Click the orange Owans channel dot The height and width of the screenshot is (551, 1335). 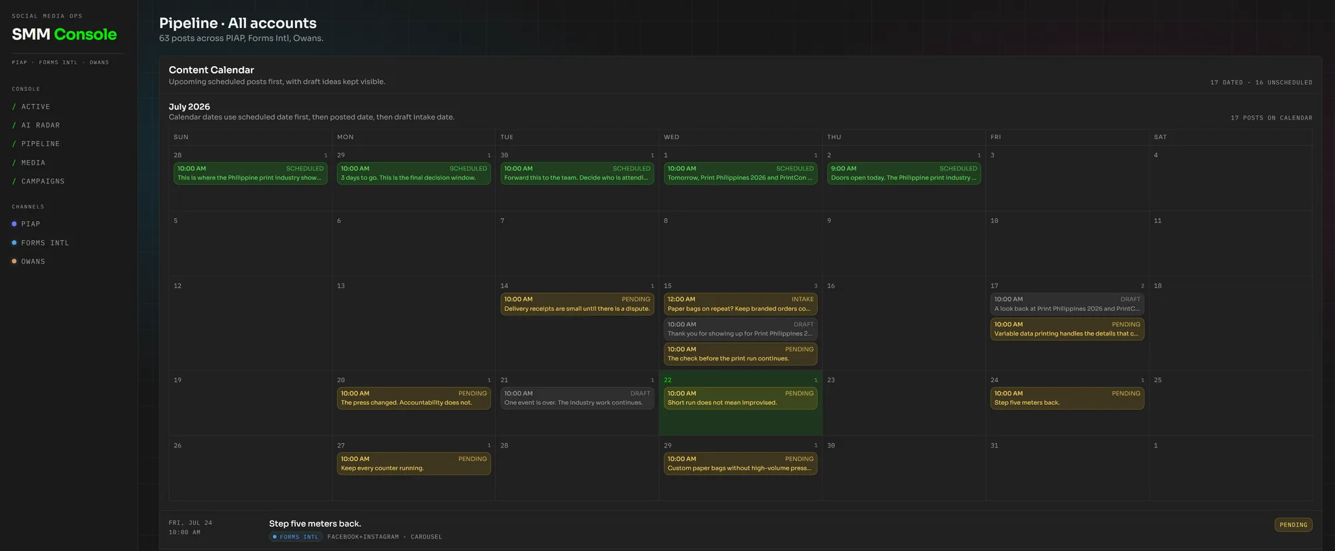[x=14, y=261]
